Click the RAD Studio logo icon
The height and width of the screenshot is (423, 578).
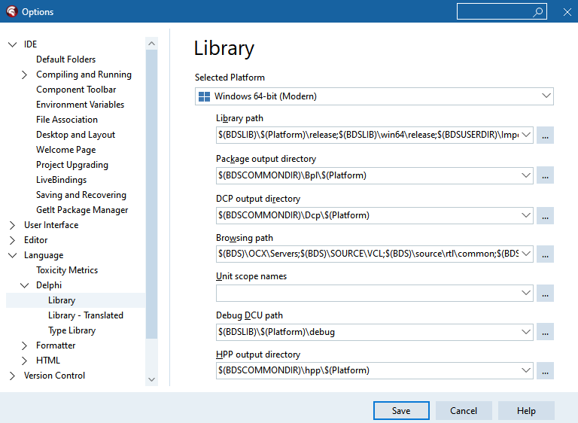(x=12, y=11)
